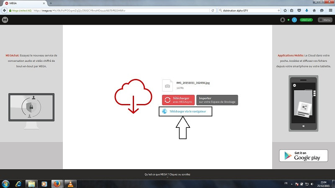This screenshot has width=335, height=188.
Task: Click Importer sur votre Espace de Stockage
Action: (217, 100)
